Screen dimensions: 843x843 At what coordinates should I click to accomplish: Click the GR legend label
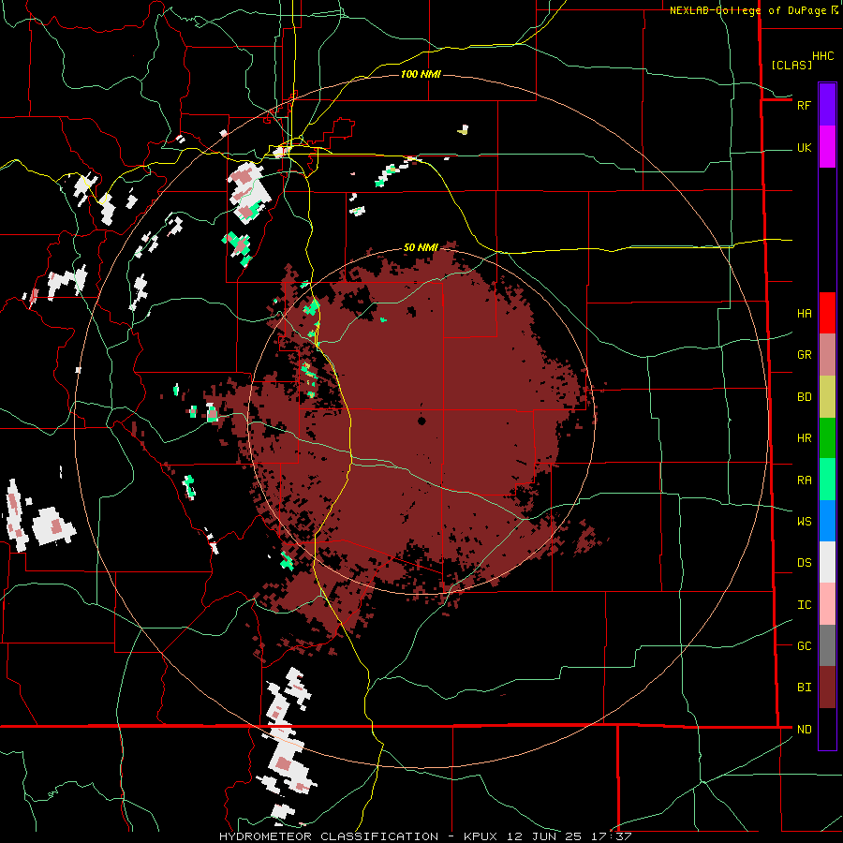pyautogui.click(x=804, y=355)
